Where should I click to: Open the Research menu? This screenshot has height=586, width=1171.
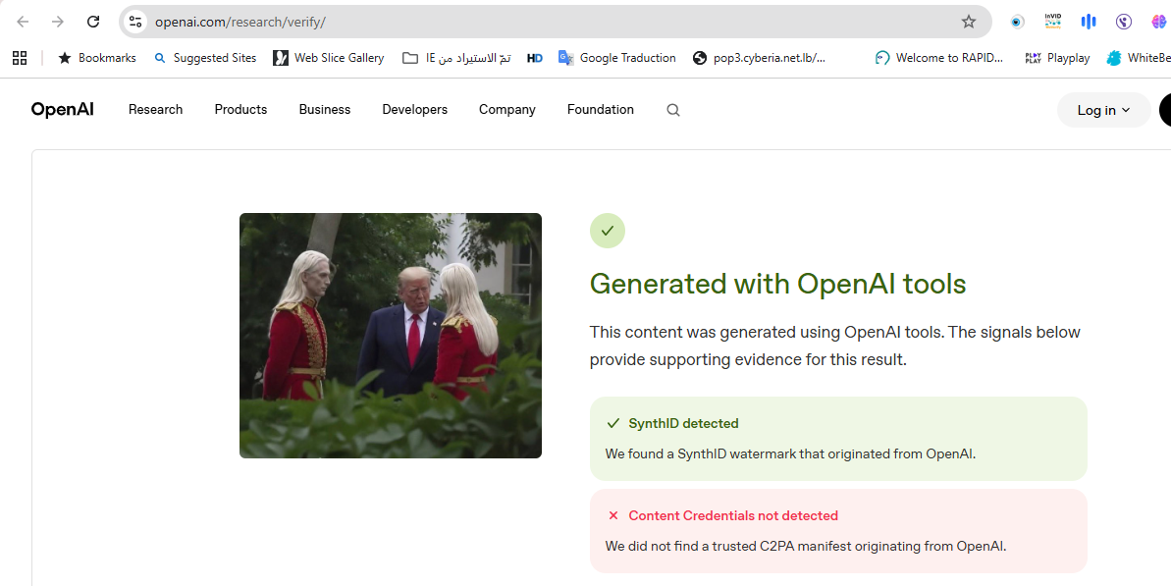(155, 110)
